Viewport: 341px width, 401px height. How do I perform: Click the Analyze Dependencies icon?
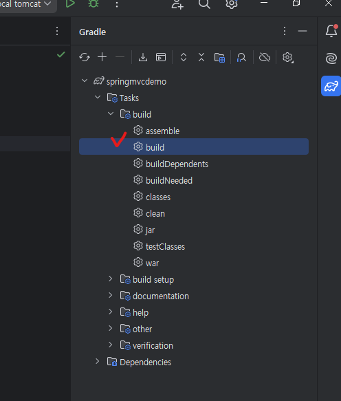(241, 57)
